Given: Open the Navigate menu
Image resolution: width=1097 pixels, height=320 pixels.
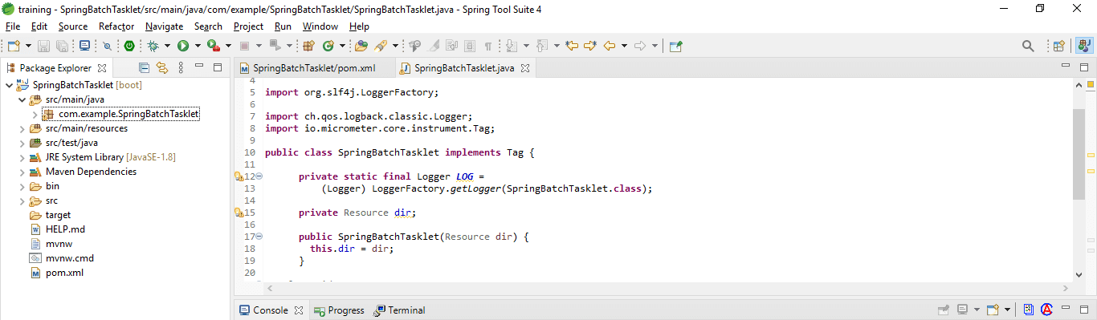Looking at the screenshot, I should click(x=165, y=26).
